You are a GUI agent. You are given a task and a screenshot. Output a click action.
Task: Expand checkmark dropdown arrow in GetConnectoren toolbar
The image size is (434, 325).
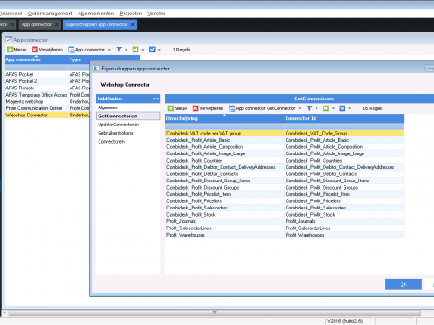point(350,108)
